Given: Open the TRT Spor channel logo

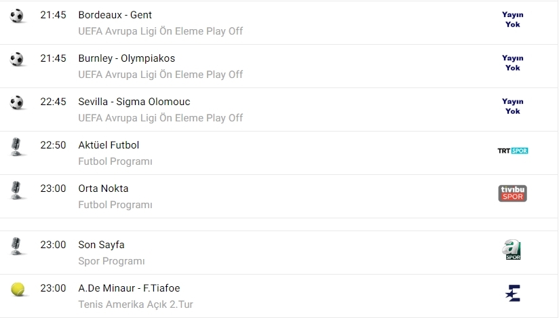Looking at the screenshot, I should pos(513,151).
